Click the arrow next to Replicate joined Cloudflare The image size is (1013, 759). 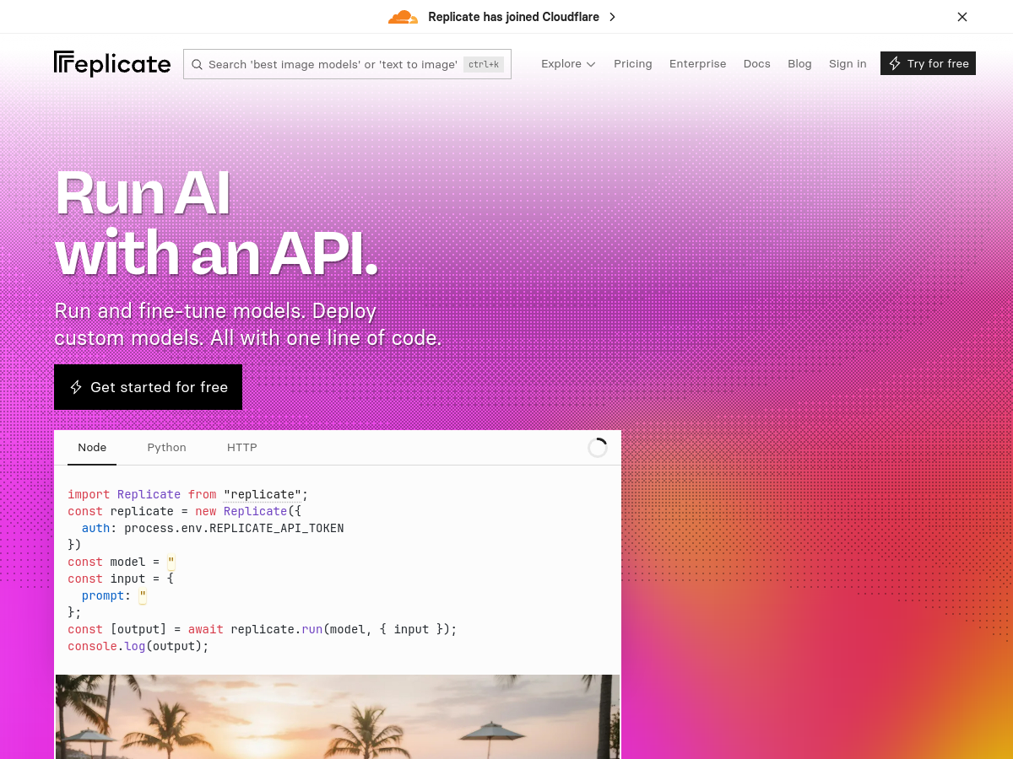point(612,16)
